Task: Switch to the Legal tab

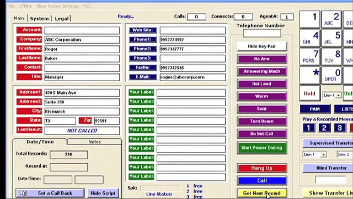Action: tap(61, 18)
